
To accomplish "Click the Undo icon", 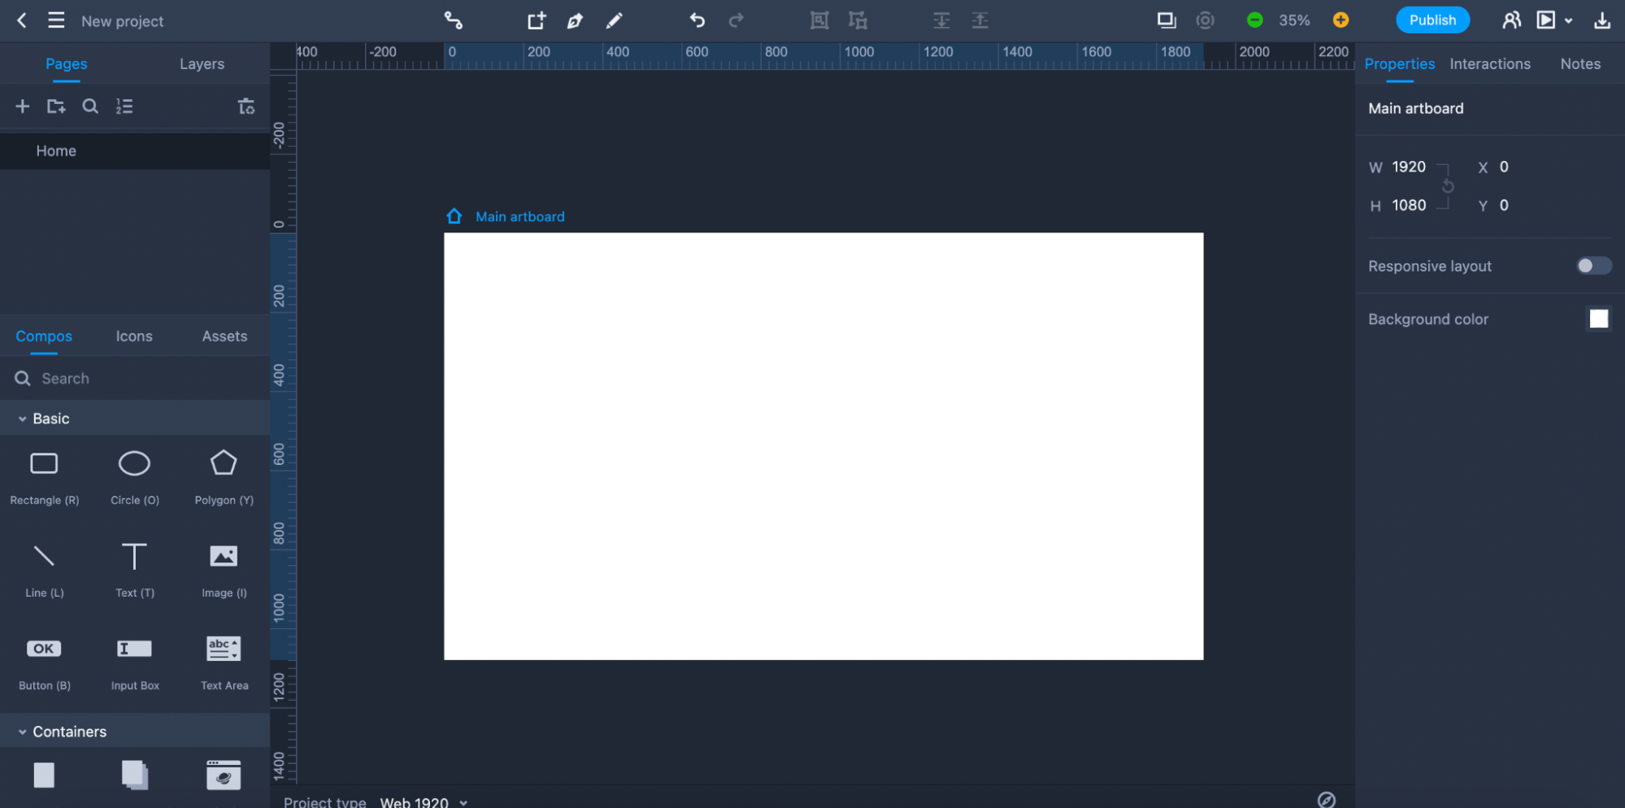I will tap(697, 21).
